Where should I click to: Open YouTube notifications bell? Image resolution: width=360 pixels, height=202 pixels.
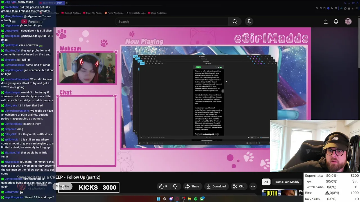(336, 21)
